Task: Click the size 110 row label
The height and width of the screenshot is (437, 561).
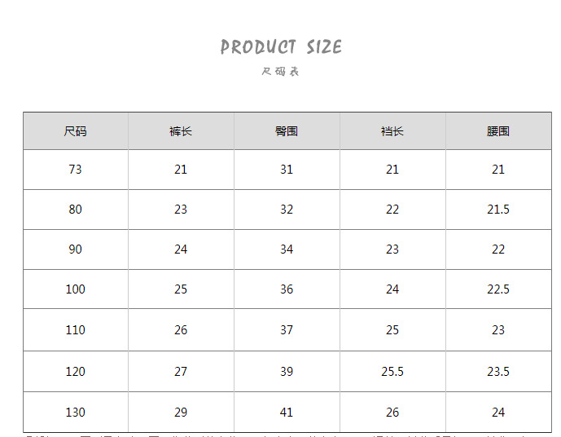Action: 76,330
